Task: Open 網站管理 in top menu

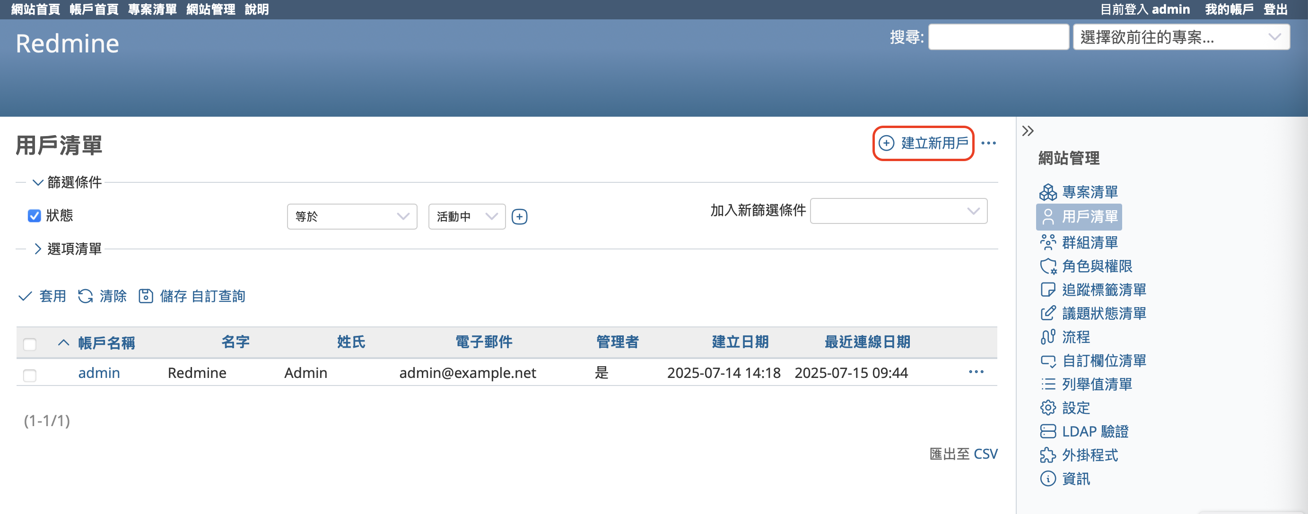Action: point(211,9)
